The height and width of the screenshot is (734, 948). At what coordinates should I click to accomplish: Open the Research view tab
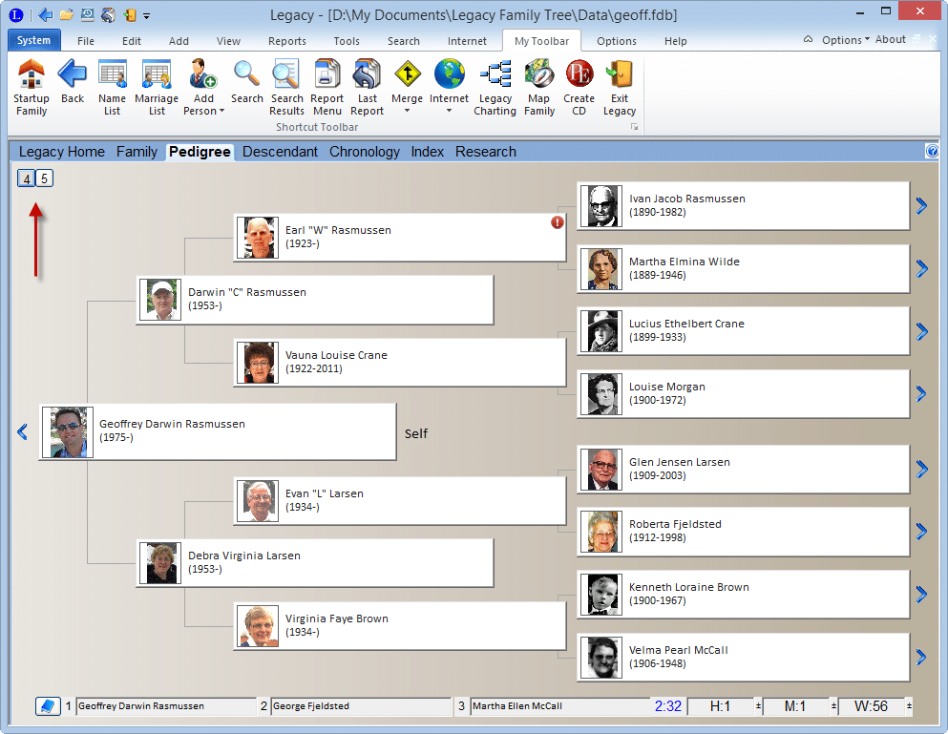pos(486,152)
